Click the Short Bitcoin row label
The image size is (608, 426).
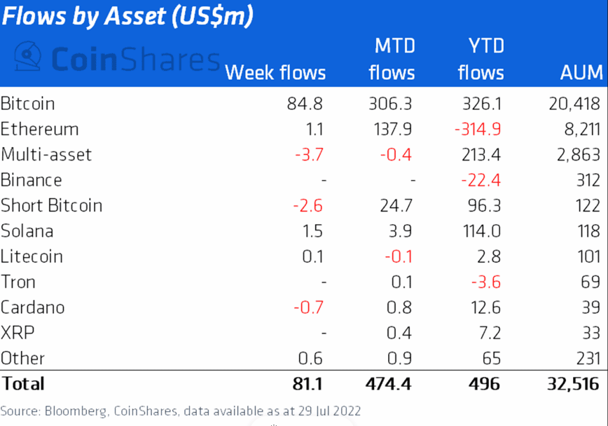[x=51, y=205]
